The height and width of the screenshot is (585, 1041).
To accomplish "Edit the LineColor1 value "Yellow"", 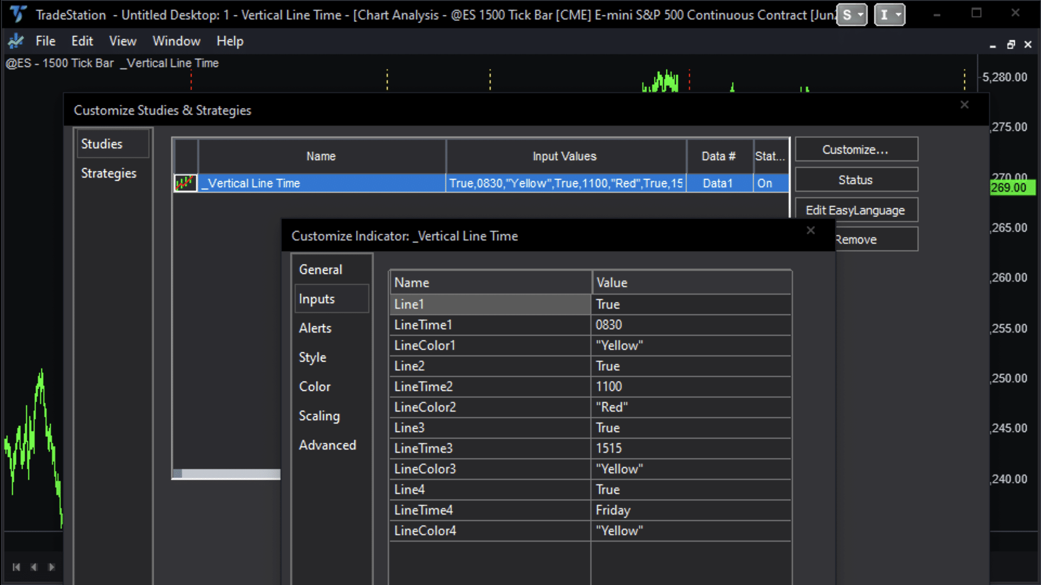I will (x=691, y=346).
